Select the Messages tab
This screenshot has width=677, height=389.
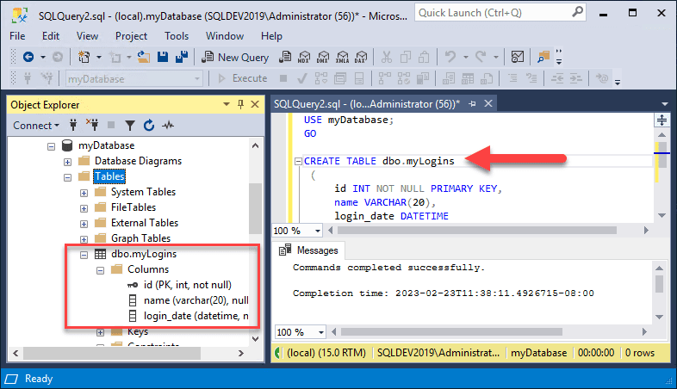point(309,250)
